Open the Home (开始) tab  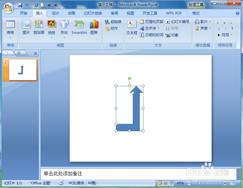(24, 13)
